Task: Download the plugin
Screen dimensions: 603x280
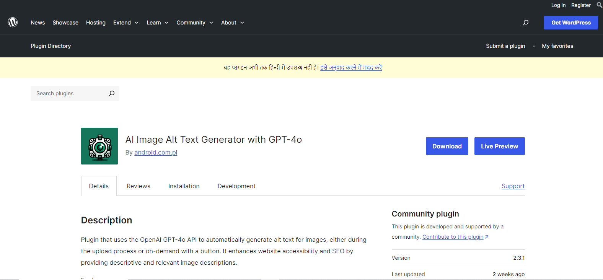Action: tap(447, 146)
